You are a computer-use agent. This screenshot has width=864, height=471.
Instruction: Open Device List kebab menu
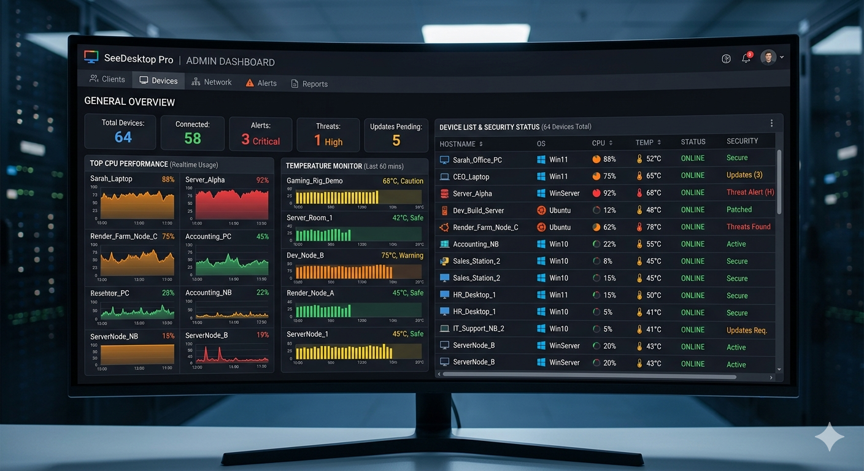771,123
